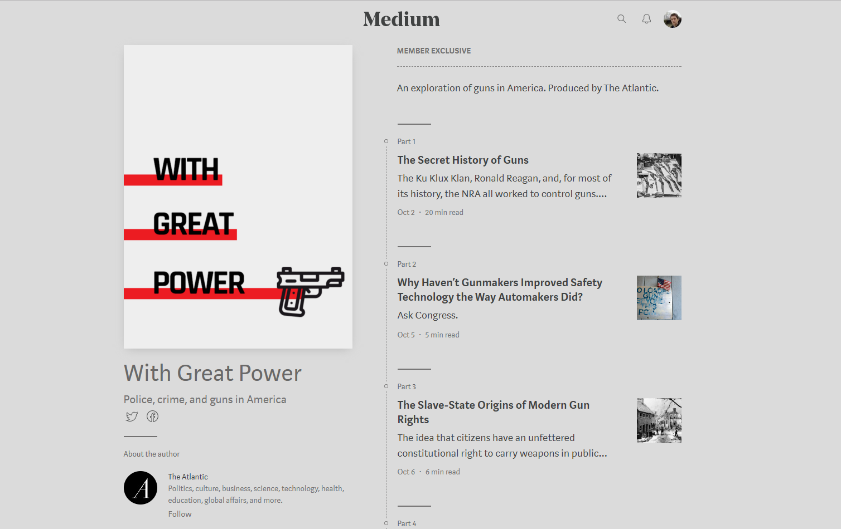Open The Slave-State Origins of Modern Gun Rights

pos(493,412)
